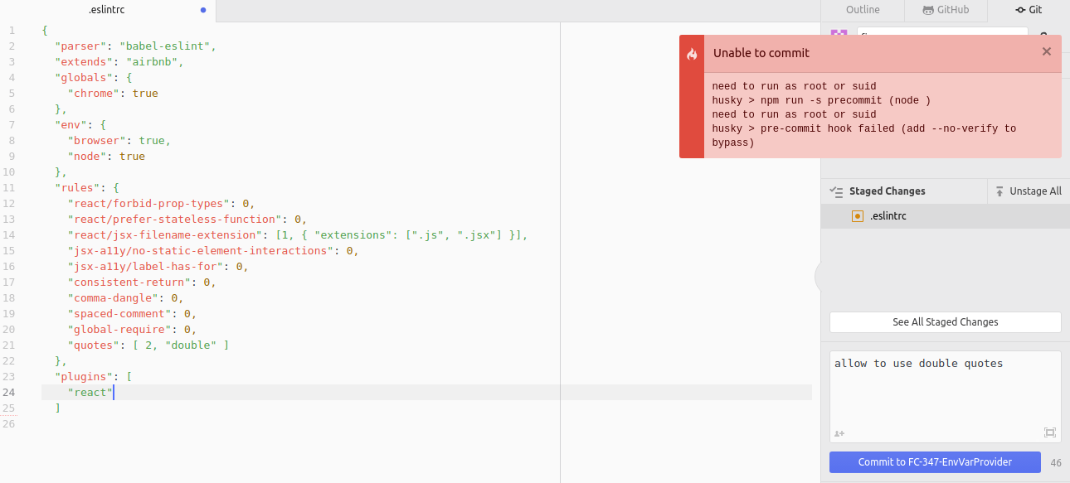Viewport: 1070px width, 483px height.
Task: Click the "global-require" rule
Action: (x=119, y=330)
